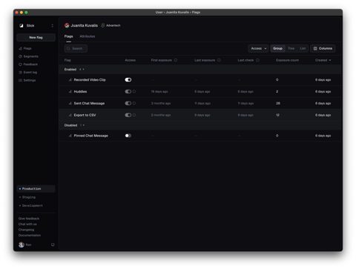The height and width of the screenshot is (269, 356).
Task: Click Juanita Kuvalis avatar icon
Action: pyautogui.click(x=67, y=25)
